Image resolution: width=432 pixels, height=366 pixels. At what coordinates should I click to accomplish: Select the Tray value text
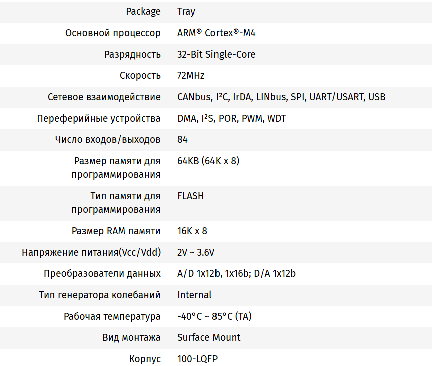pyautogui.click(x=186, y=11)
